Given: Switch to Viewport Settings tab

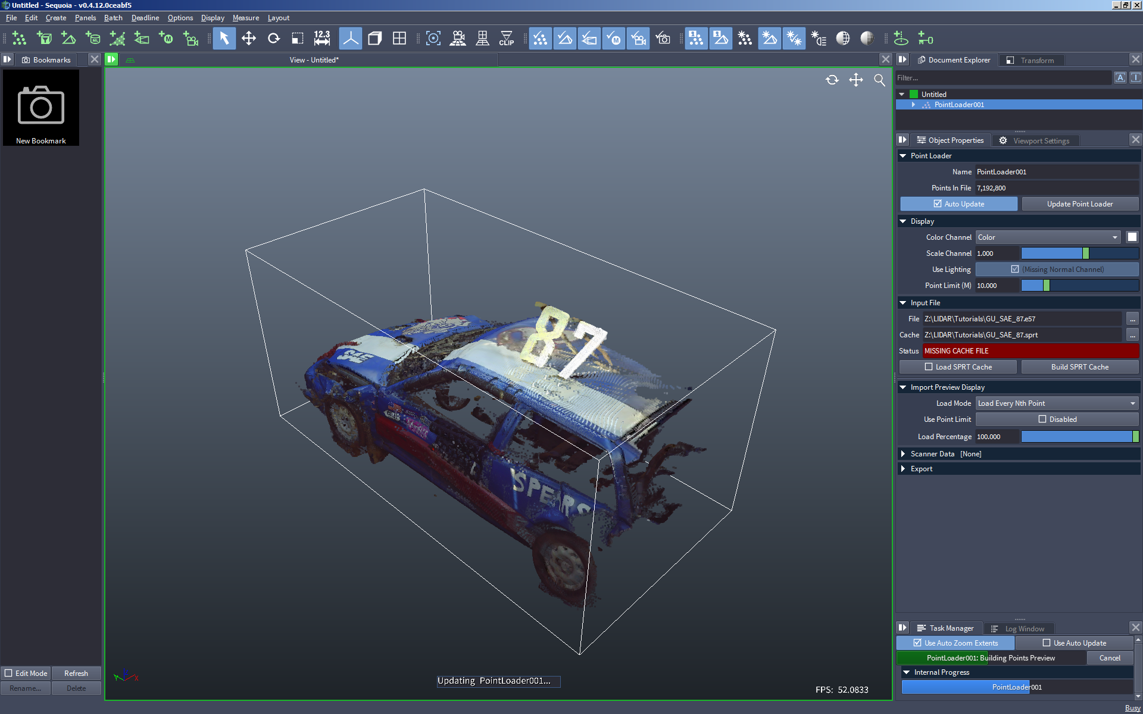Looking at the screenshot, I should [x=1035, y=141].
